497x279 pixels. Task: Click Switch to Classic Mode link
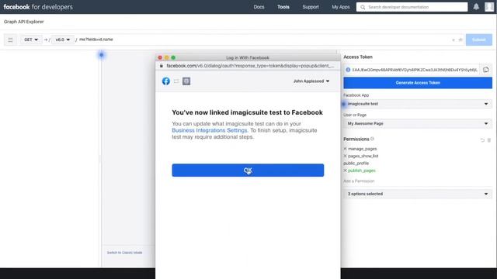tap(124, 253)
